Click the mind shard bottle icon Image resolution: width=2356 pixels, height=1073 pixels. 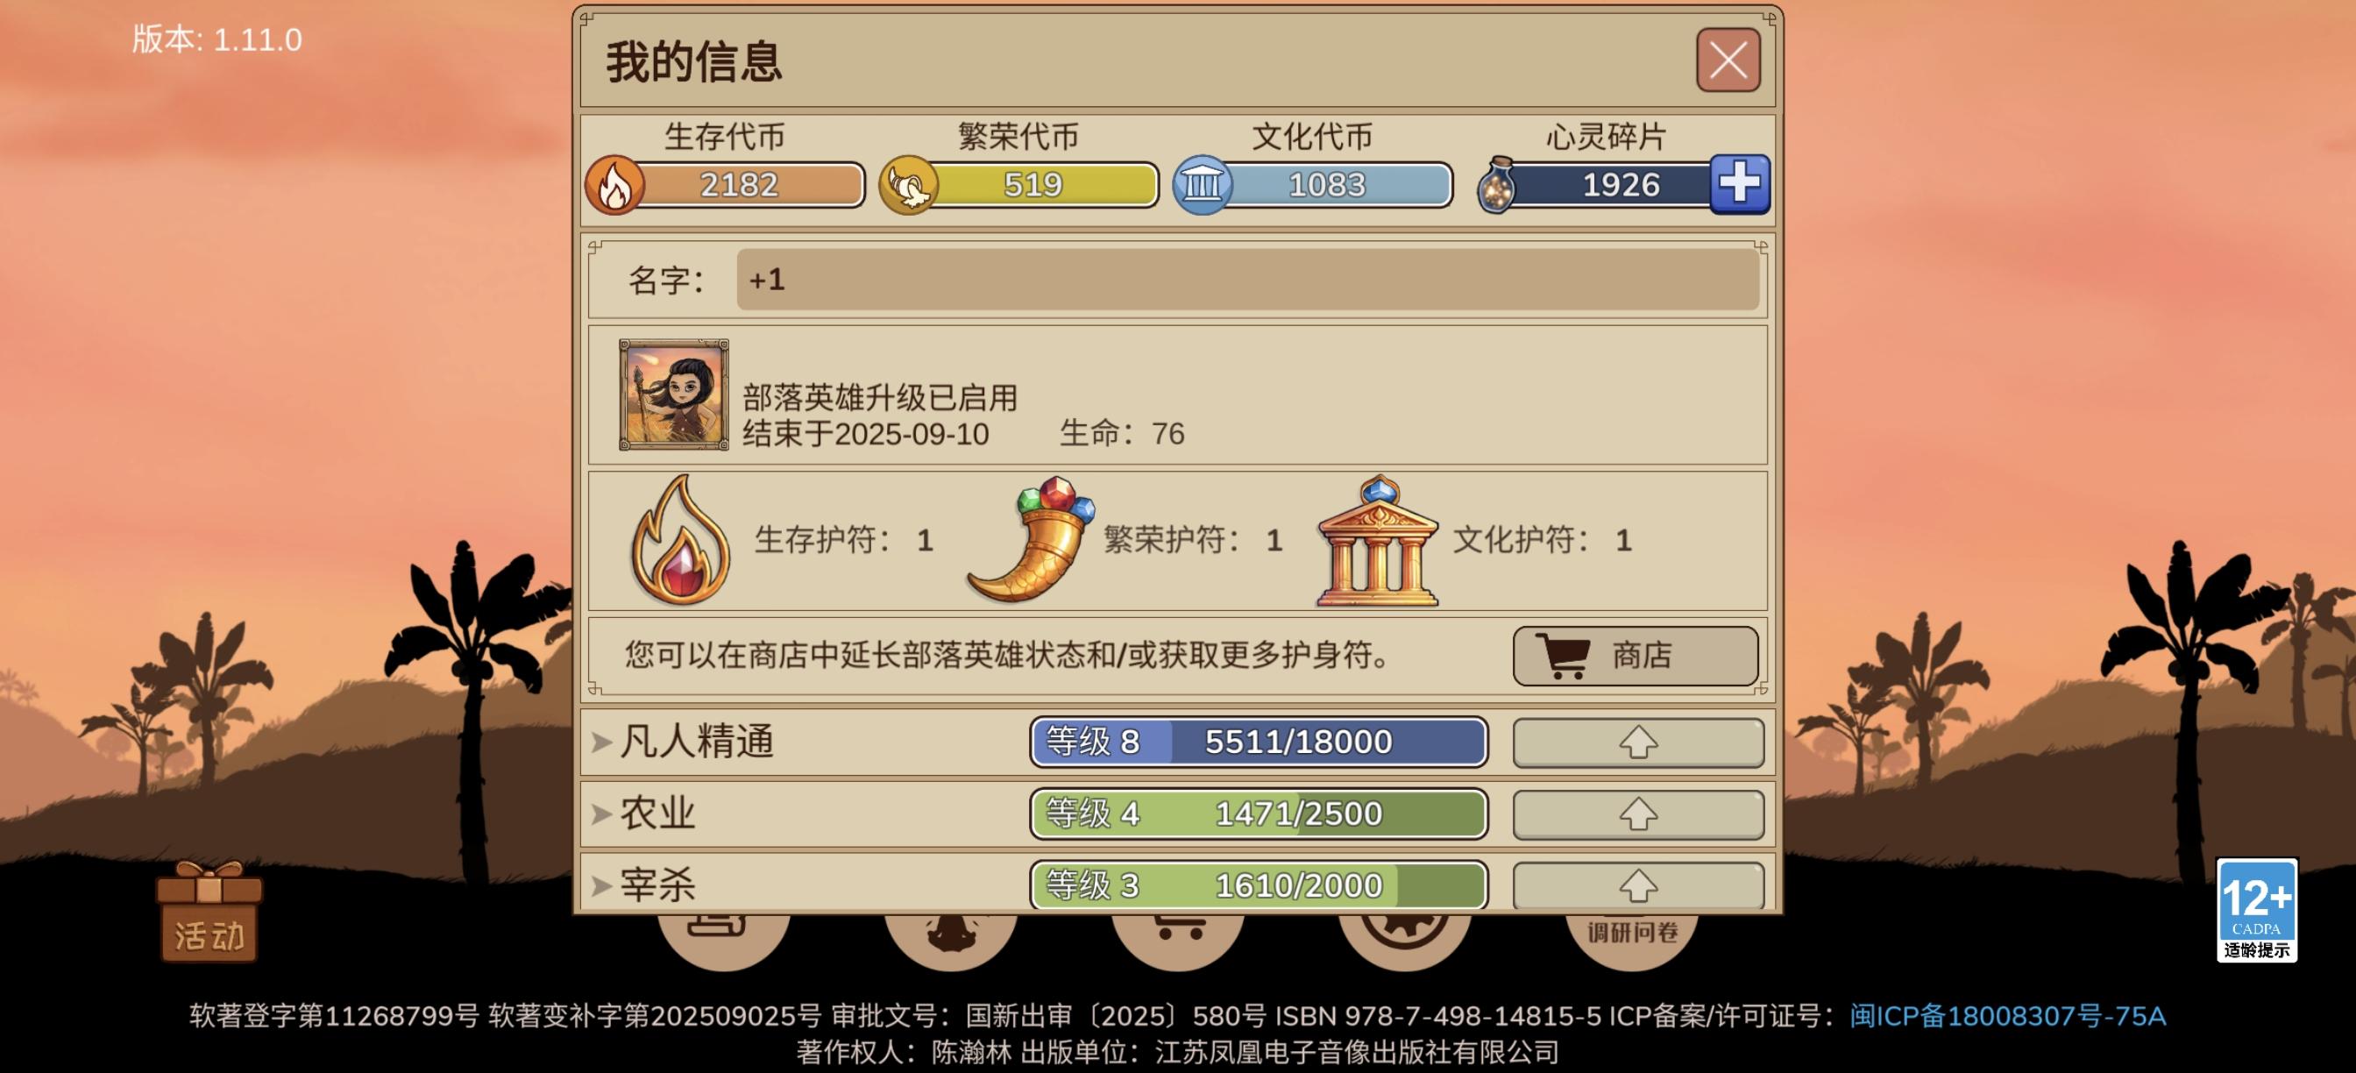(1497, 185)
